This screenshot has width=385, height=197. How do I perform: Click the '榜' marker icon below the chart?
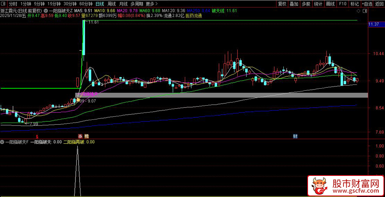87,136
